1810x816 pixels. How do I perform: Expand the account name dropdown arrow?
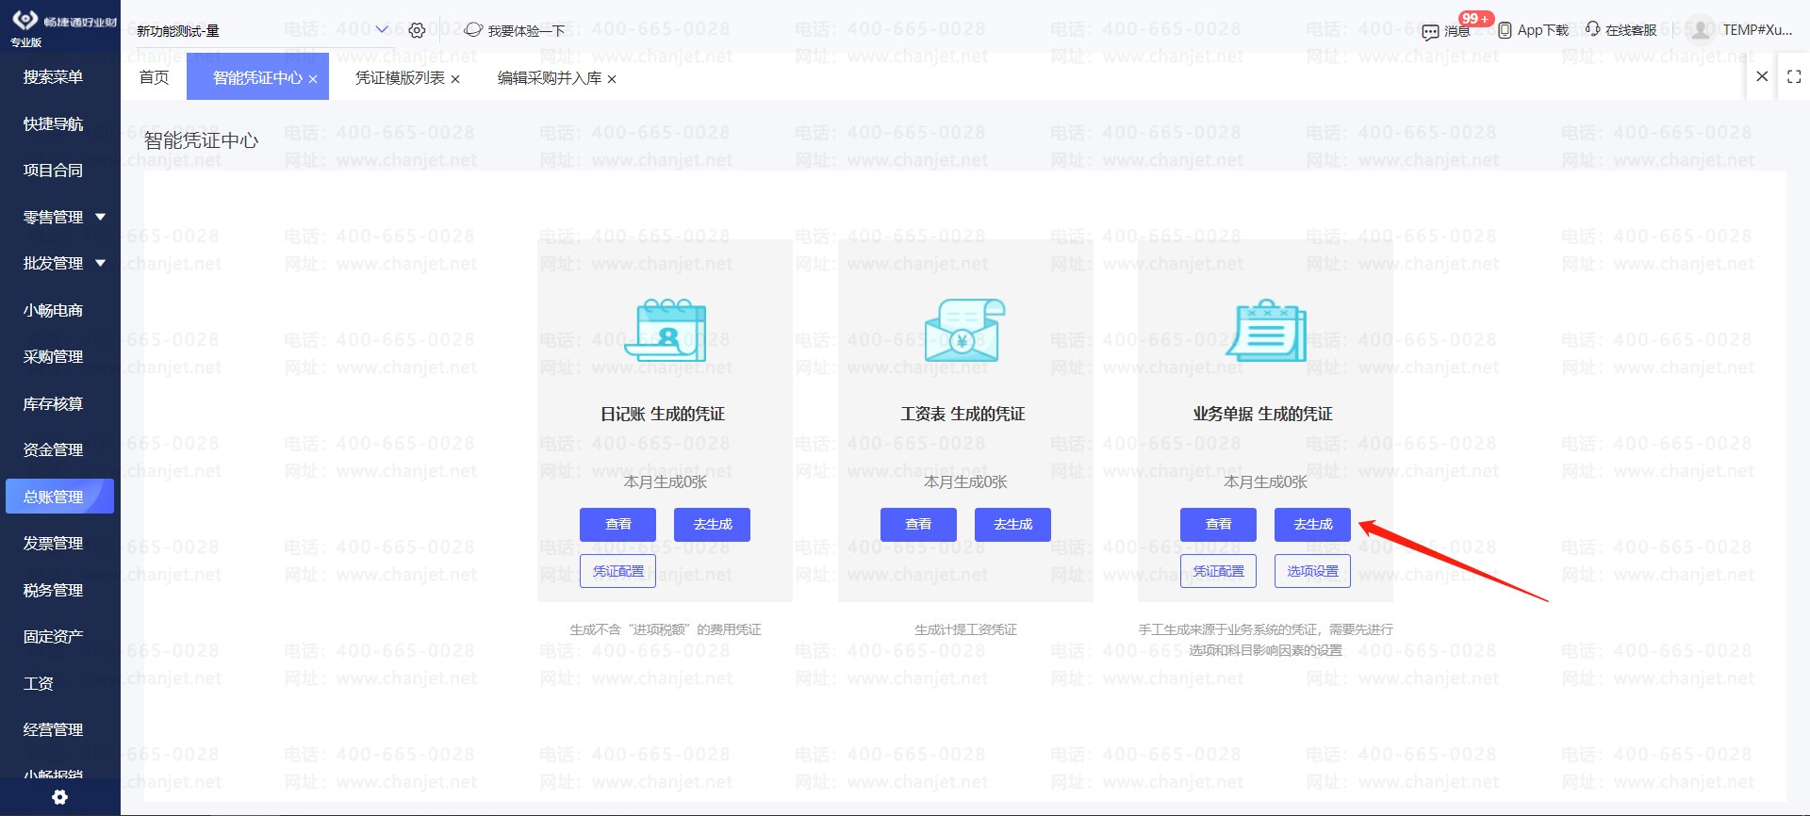(382, 29)
